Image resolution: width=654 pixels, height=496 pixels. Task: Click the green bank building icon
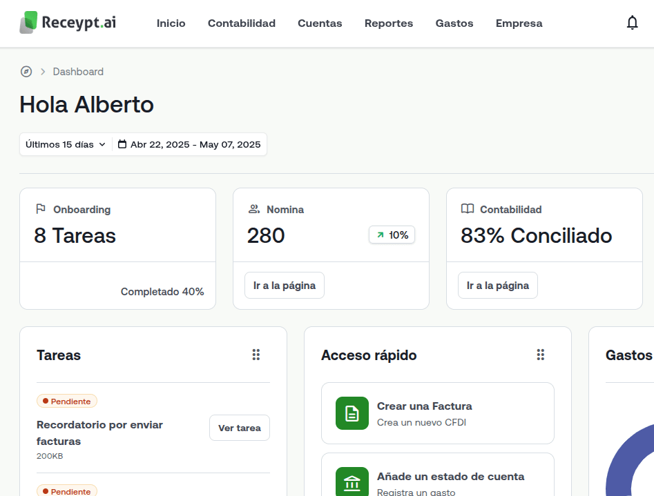[352, 482]
